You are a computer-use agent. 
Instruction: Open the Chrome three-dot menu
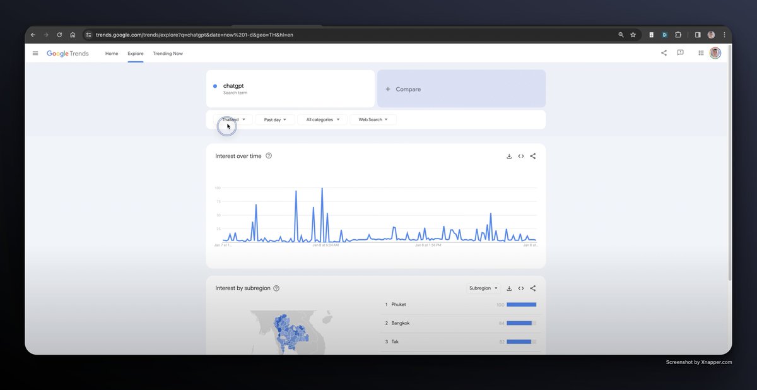pos(724,35)
